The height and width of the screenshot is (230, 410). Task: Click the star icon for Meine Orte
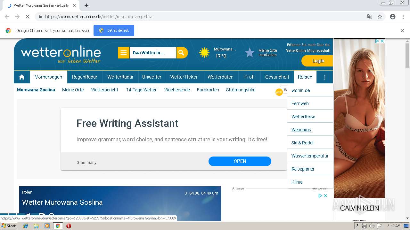pos(250,53)
